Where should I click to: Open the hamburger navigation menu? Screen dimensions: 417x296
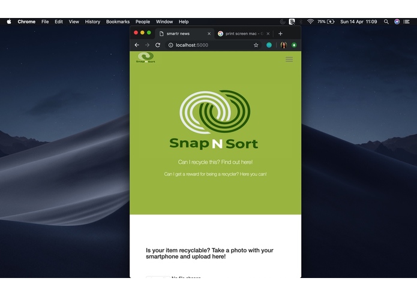289,59
